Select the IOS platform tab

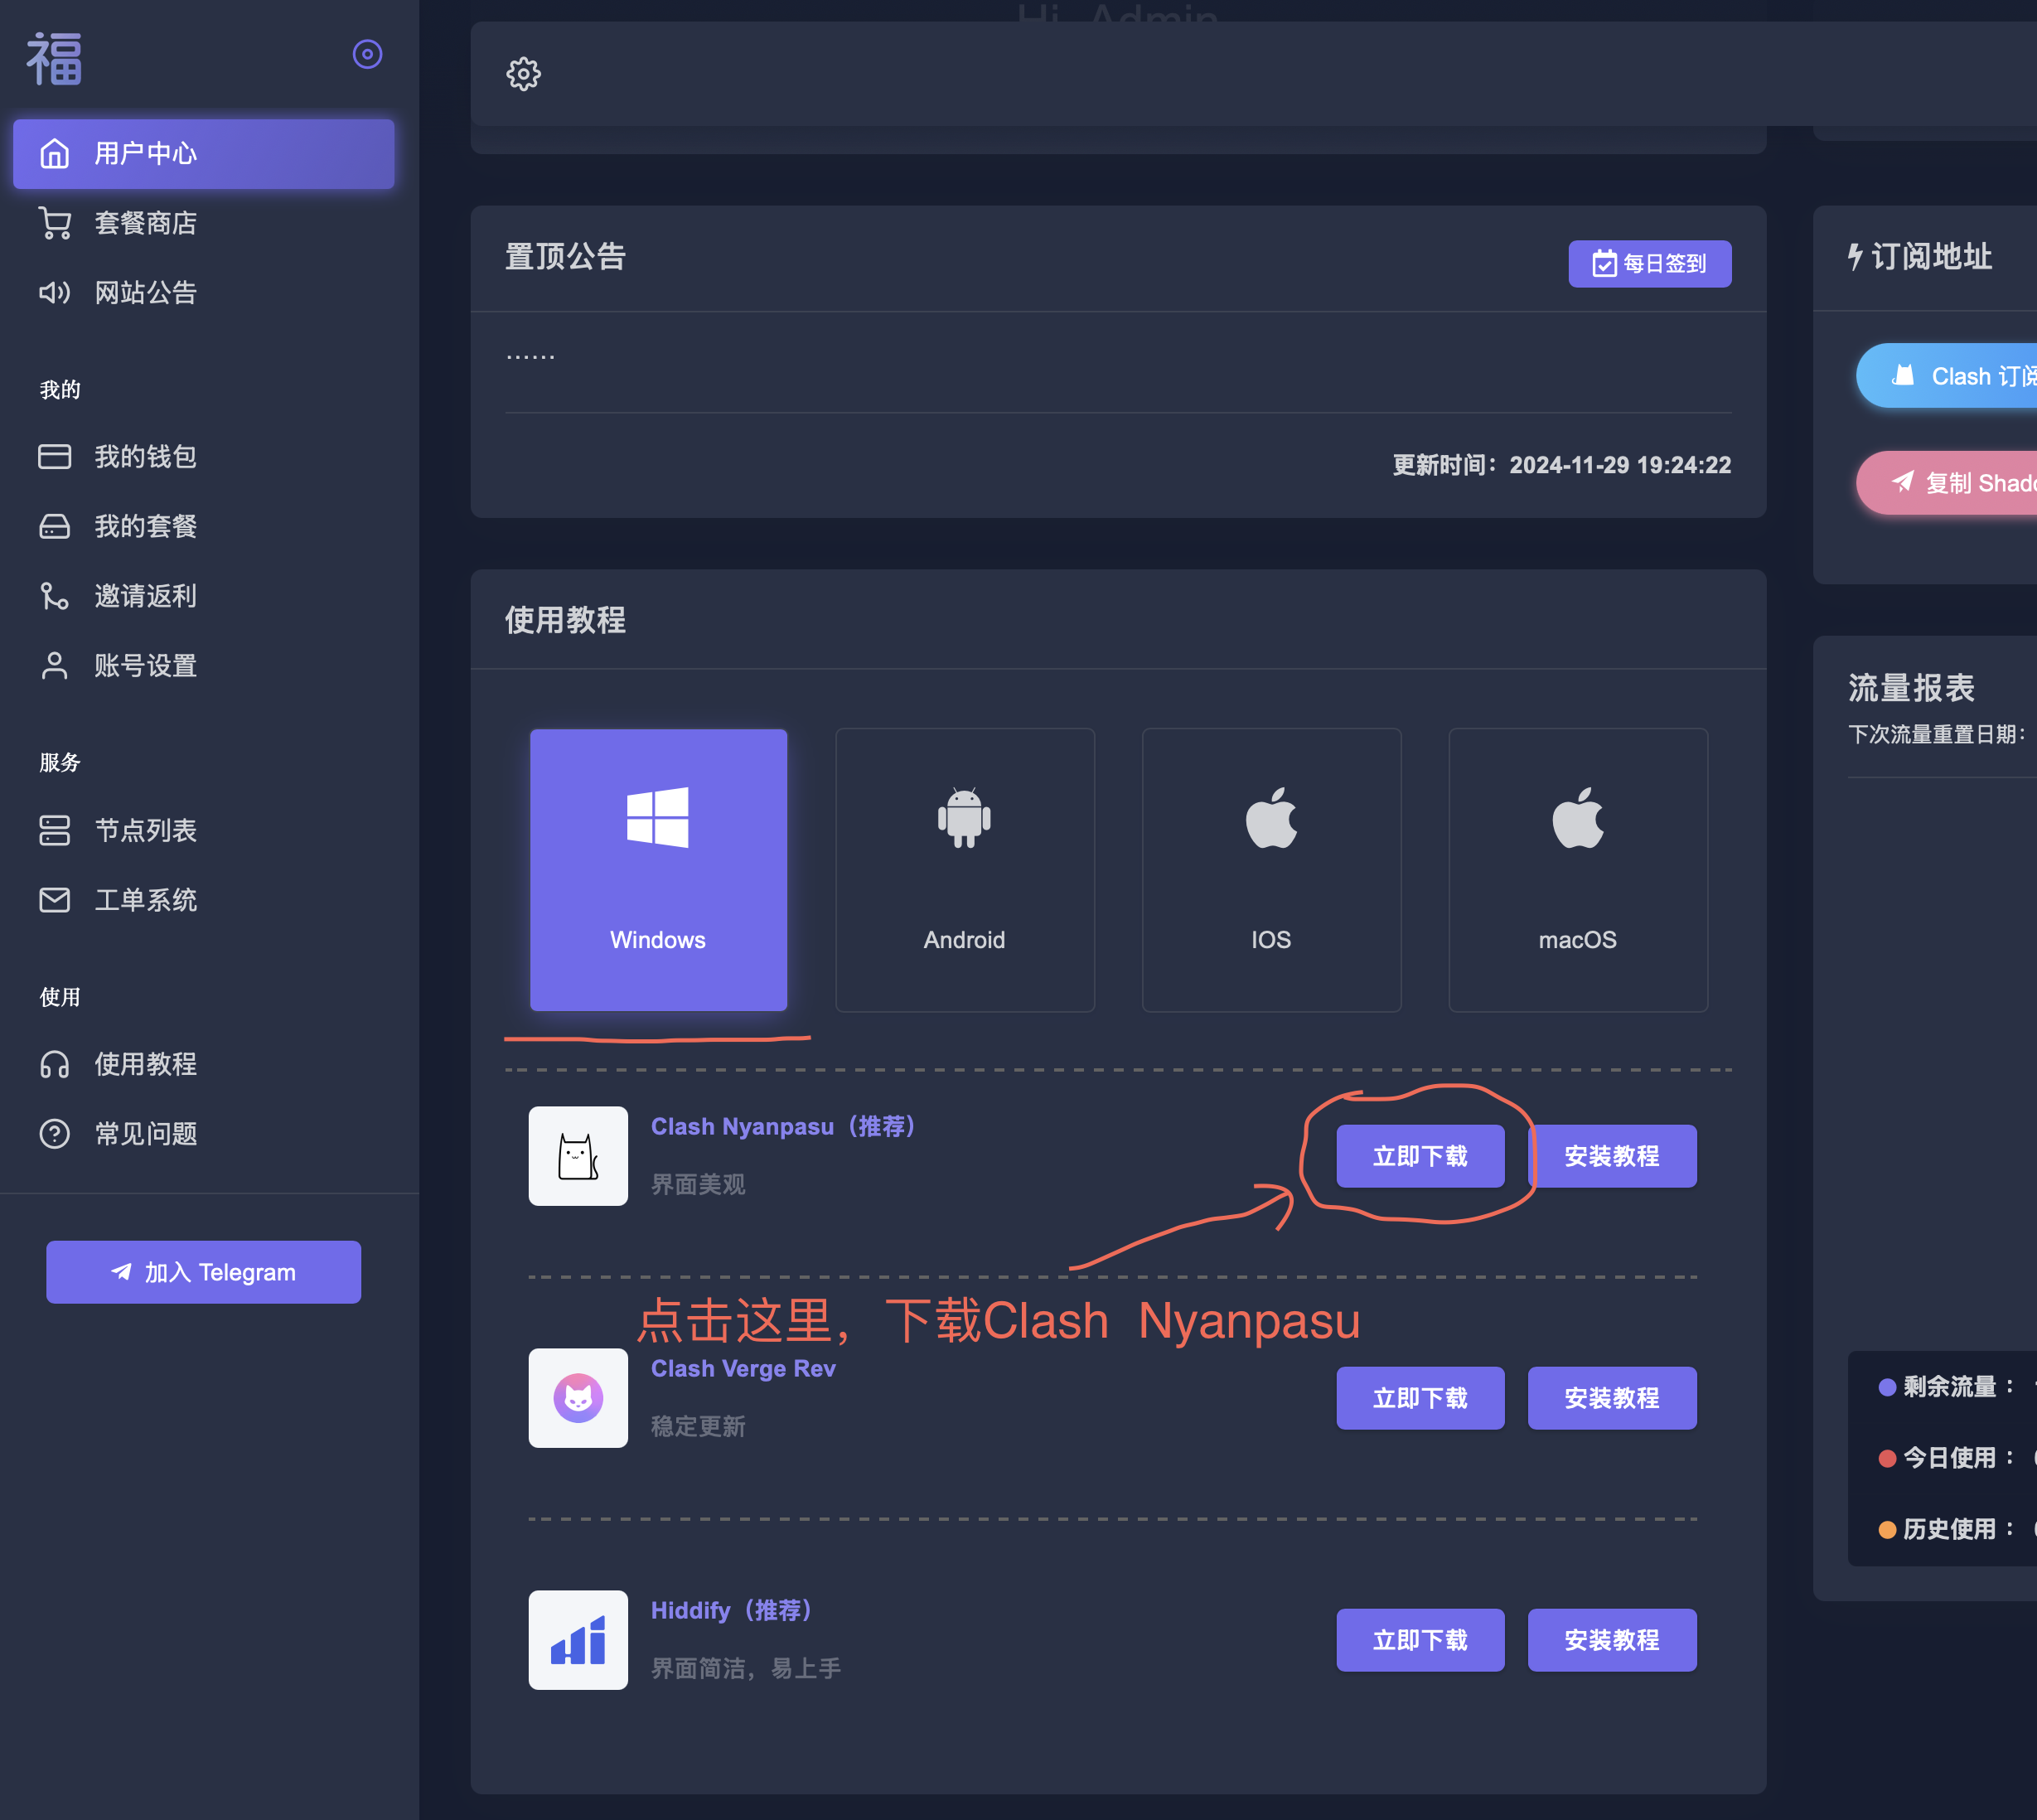click(1270, 870)
